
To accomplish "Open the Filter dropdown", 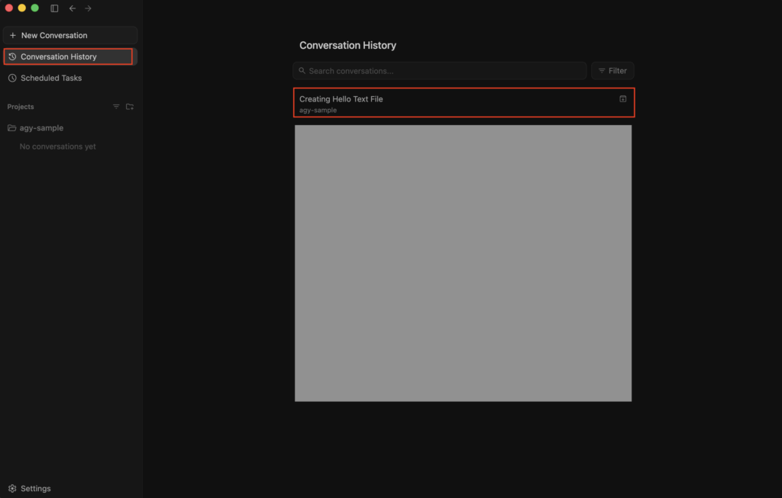I will (612, 71).
